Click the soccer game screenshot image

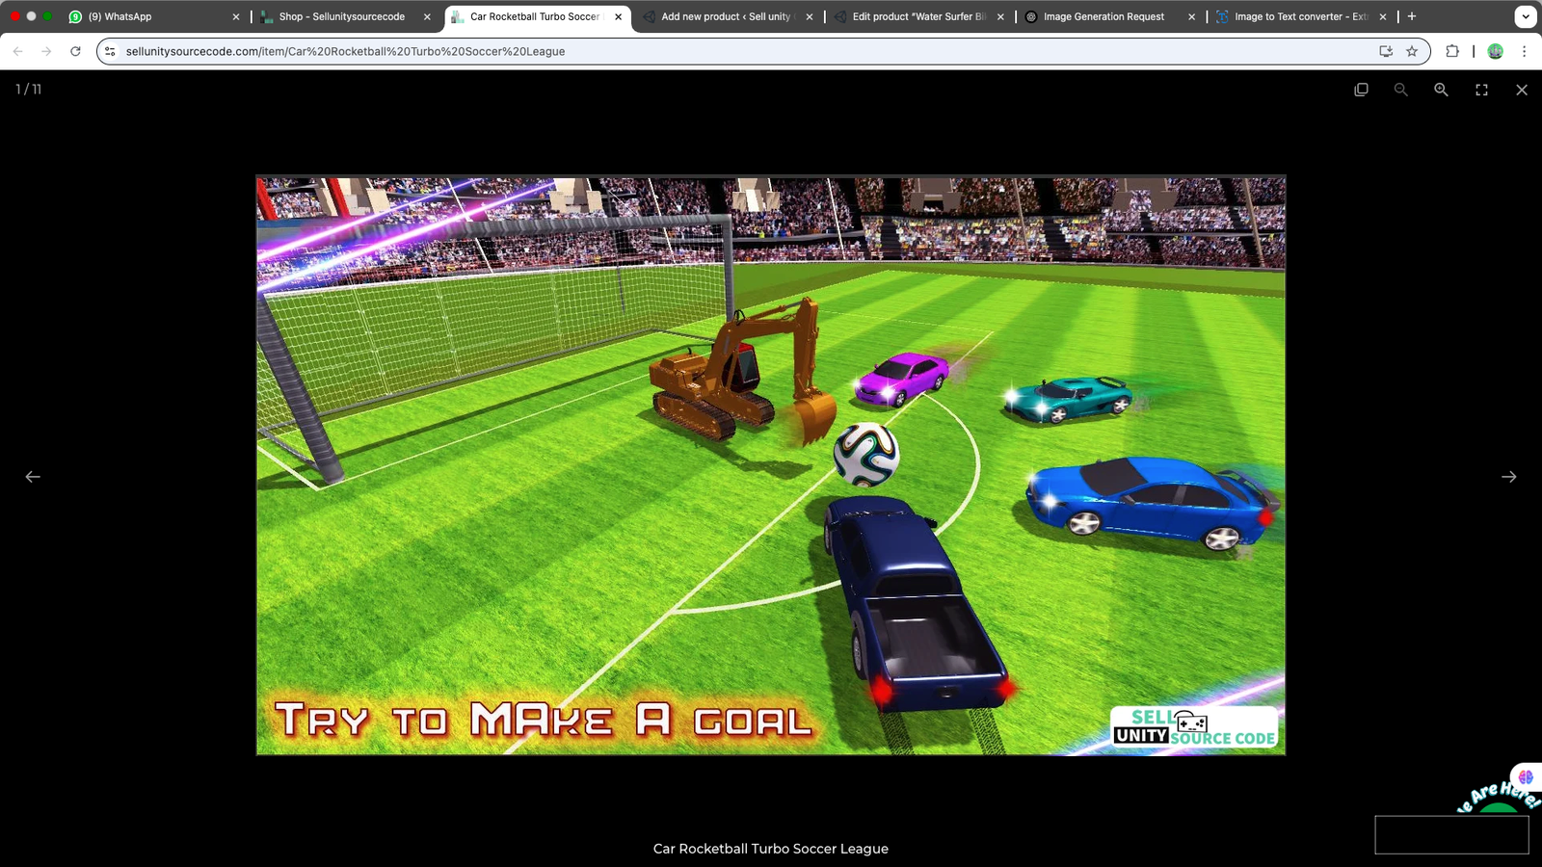point(771,465)
